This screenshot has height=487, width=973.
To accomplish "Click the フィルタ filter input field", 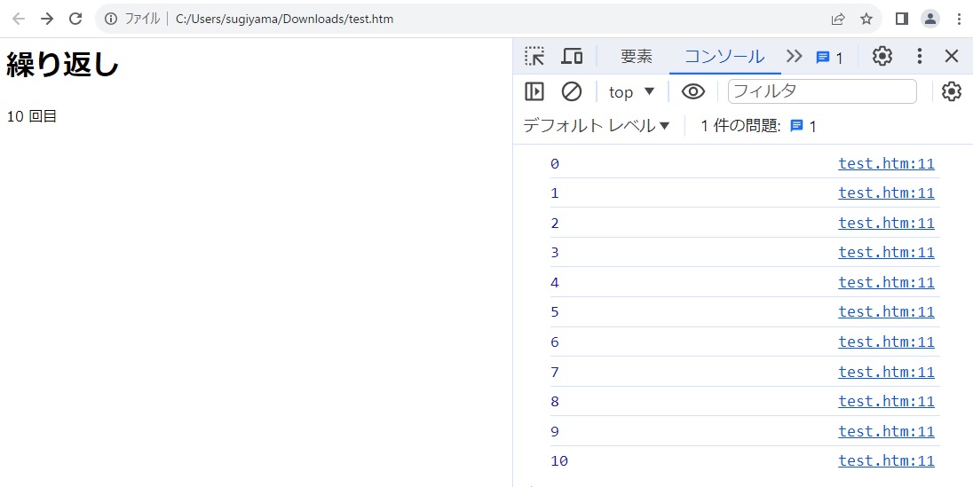I will [x=821, y=91].
